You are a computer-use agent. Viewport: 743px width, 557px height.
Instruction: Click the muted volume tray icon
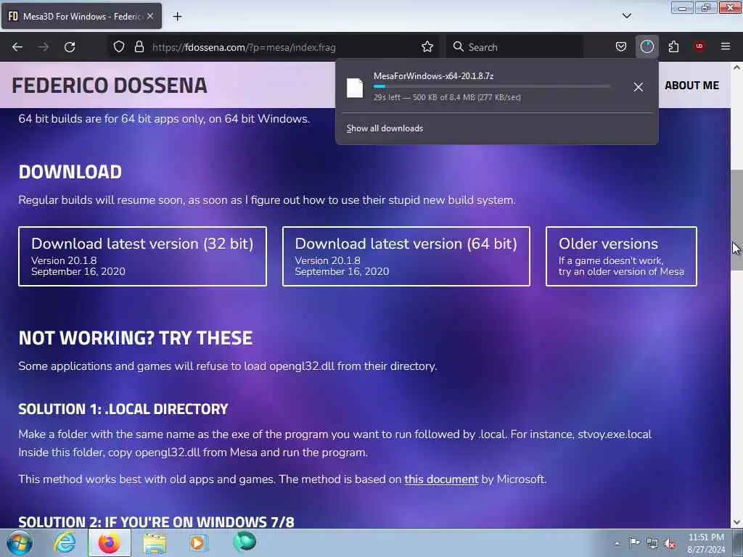[x=670, y=544]
